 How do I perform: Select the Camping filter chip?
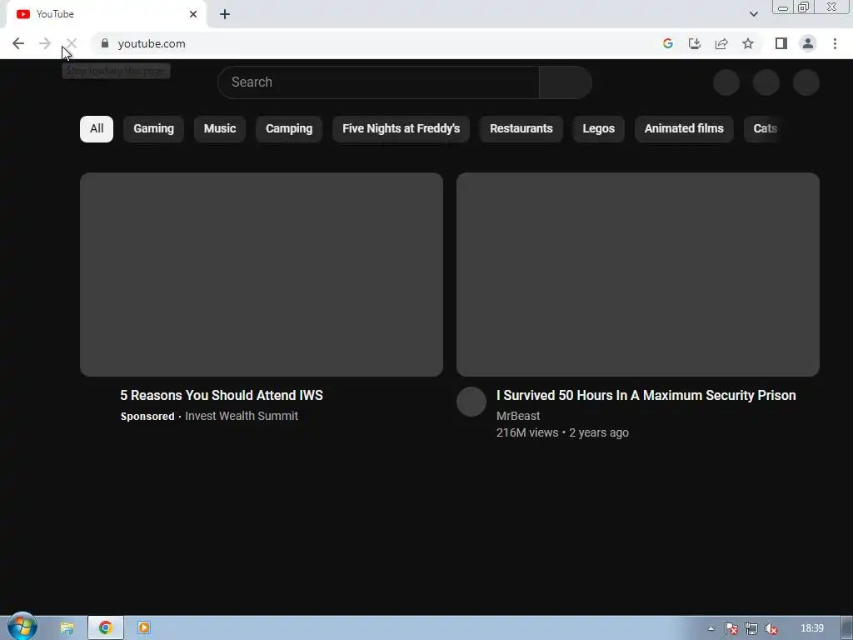(289, 129)
